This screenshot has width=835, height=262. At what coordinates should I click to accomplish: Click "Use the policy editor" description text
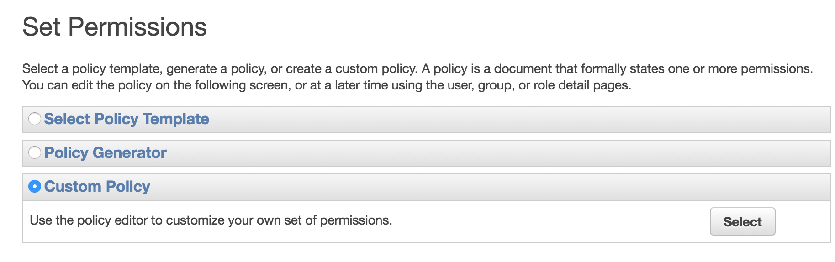pyautogui.click(x=211, y=220)
